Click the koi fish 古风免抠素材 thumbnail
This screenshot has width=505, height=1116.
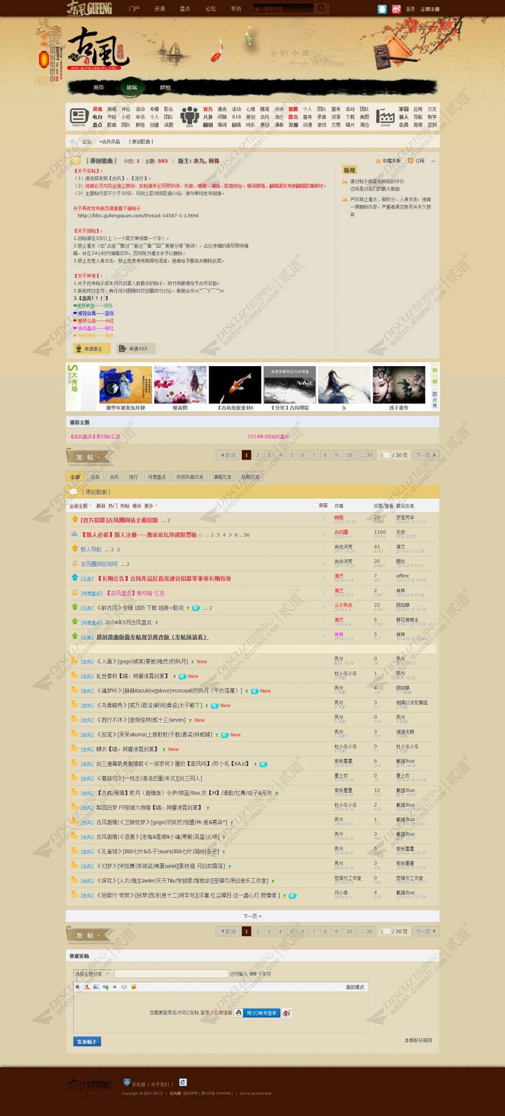tap(235, 384)
